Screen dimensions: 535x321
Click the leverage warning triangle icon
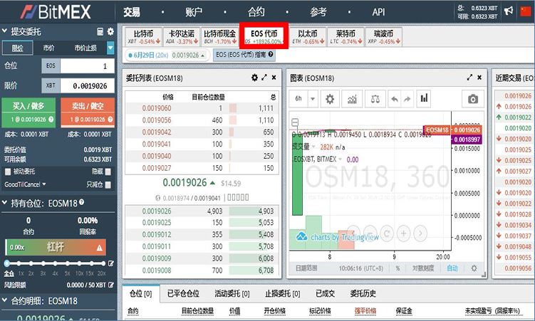pyautogui.click(x=99, y=248)
